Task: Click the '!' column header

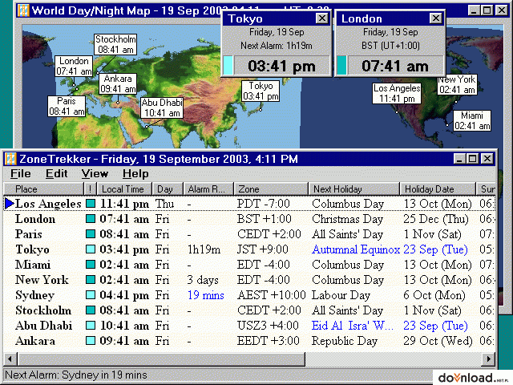Action: [x=91, y=189]
